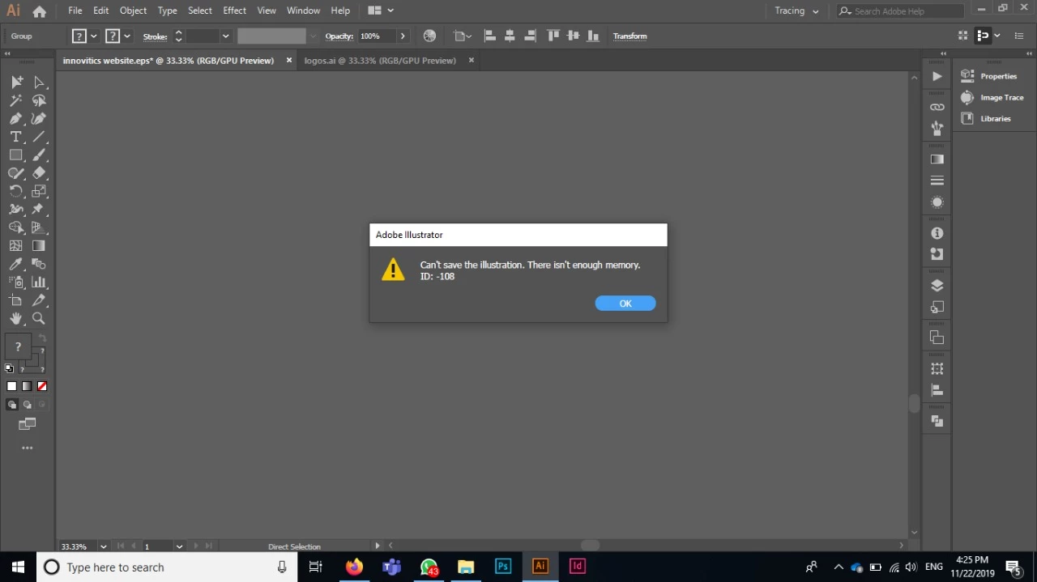Open the Tracing workspace switcher
1037x582 pixels.
(x=796, y=11)
